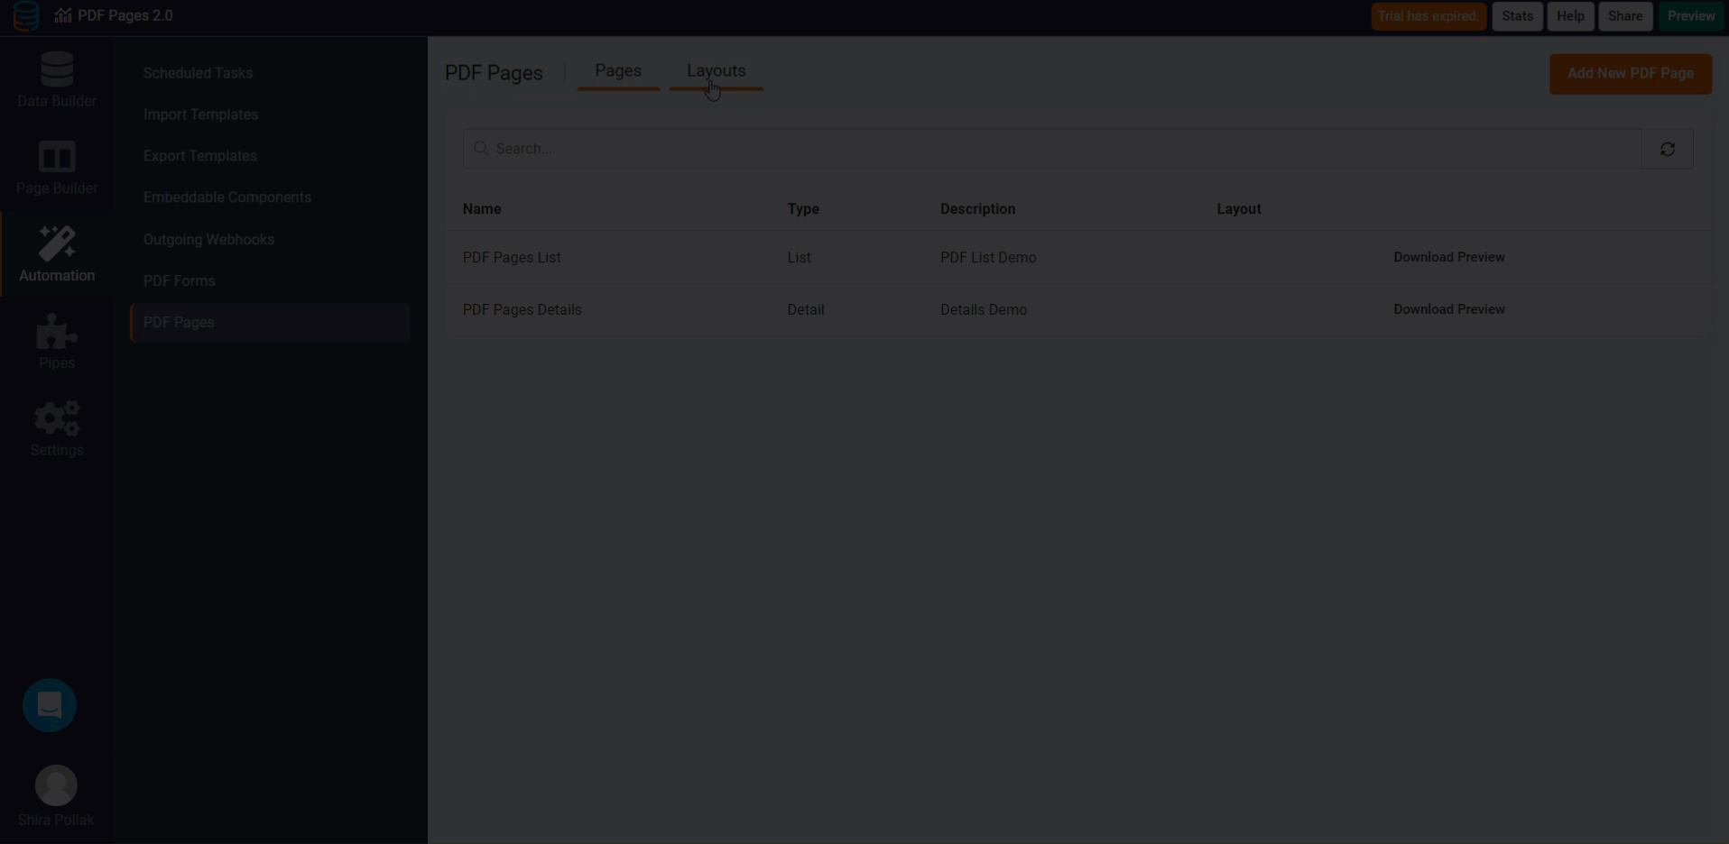The height and width of the screenshot is (844, 1729).
Task: Click the Name column header
Action: 482,208
